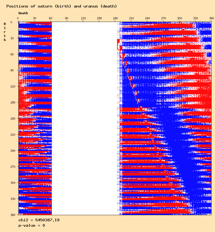Select the 90 tick on the Death axis

click(x=67, y=18)
